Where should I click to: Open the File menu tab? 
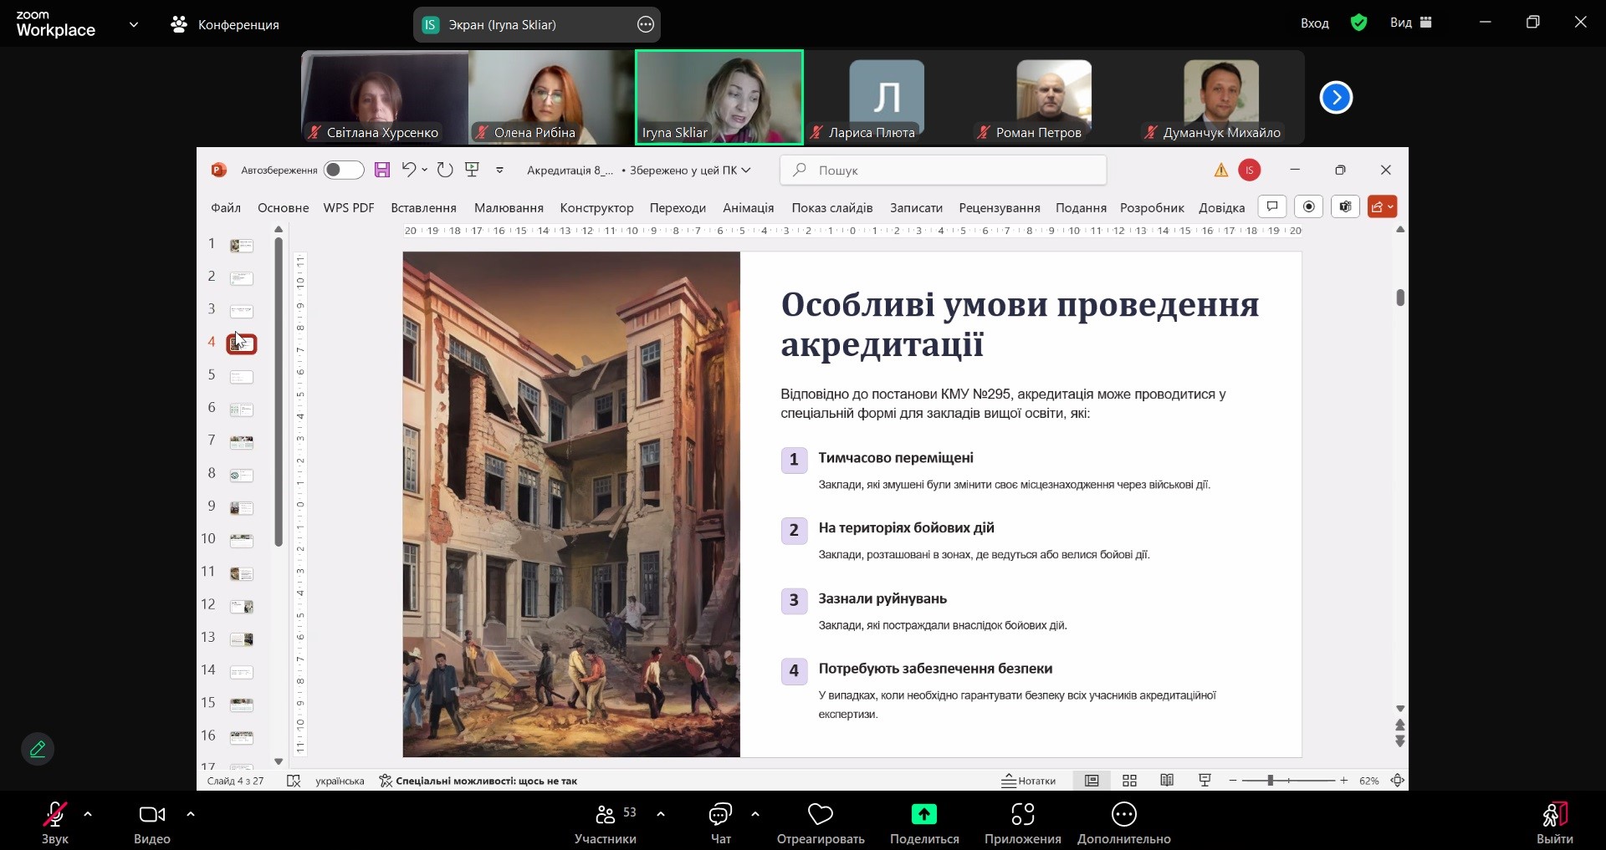pyautogui.click(x=225, y=208)
